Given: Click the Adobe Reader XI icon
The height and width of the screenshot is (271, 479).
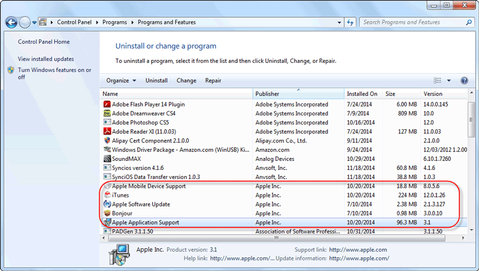Looking at the screenshot, I should coord(107,132).
